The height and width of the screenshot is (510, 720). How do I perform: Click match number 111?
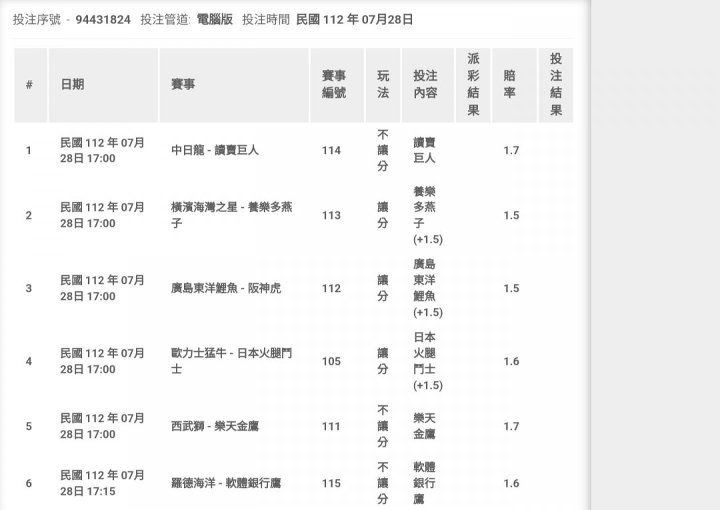click(x=331, y=427)
